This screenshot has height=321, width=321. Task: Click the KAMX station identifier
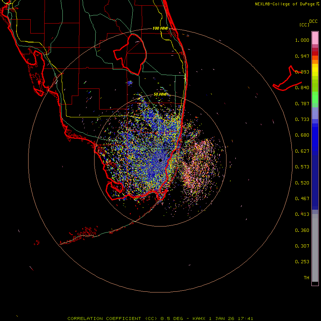[199, 319]
